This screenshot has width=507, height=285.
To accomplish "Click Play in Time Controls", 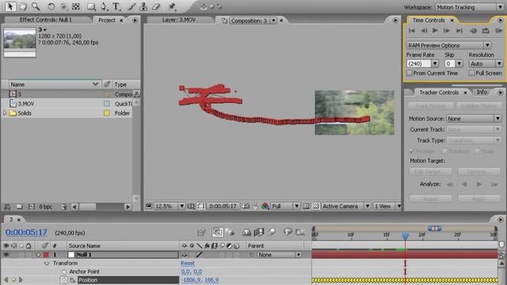I will pos(435,31).
